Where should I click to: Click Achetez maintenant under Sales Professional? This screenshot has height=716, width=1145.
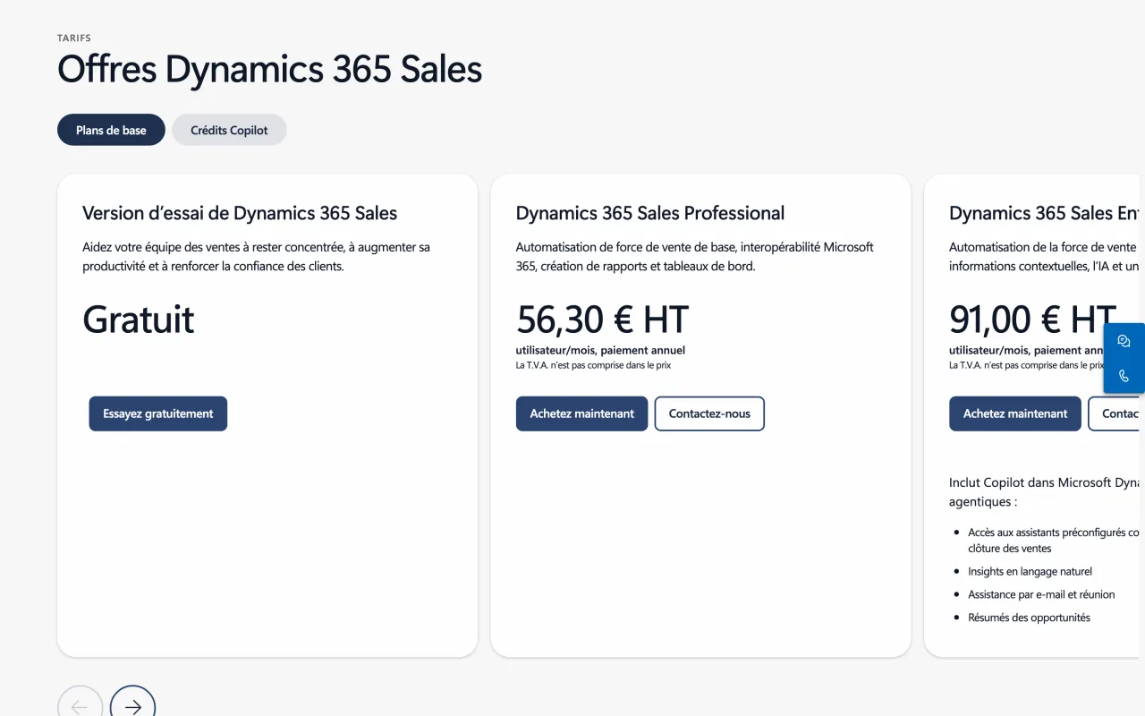[x=581, y=413]
